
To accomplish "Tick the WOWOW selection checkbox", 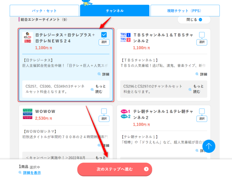I will click(104, 111).
